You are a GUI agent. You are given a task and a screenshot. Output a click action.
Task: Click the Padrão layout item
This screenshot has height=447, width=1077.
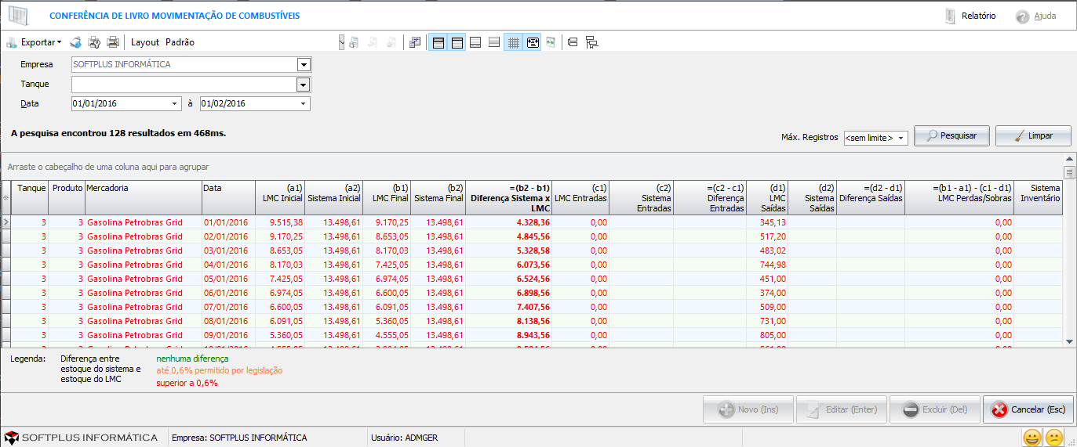click(180, 42)
